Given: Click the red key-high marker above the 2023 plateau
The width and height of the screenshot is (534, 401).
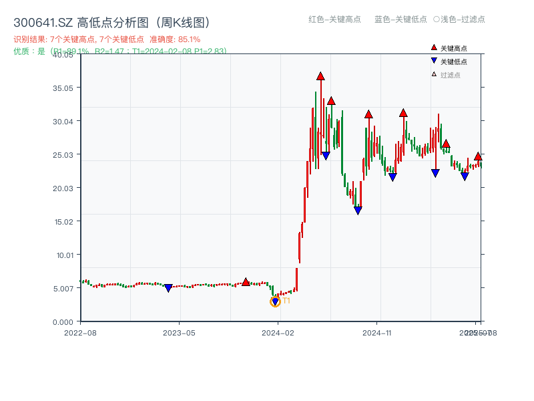Looking at the screenshot, I should [246, 281].
